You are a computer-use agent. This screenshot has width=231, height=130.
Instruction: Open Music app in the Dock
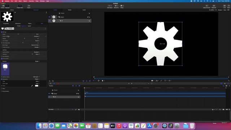click(119, 126)
